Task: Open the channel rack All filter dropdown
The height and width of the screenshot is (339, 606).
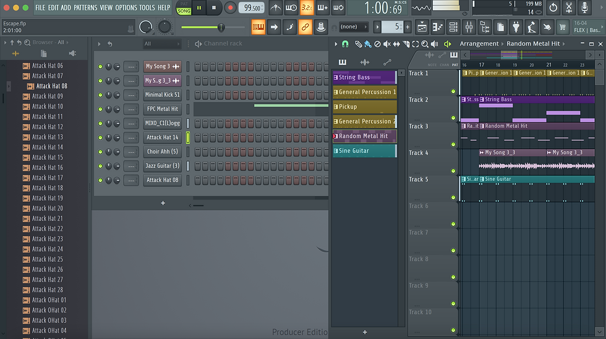Action: point(162,44)
